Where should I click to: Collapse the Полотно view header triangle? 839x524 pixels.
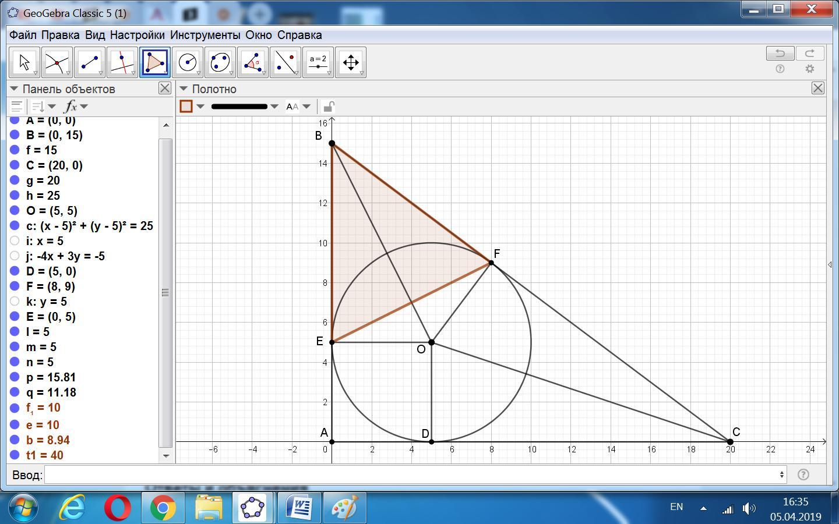(x=184, y=89)
